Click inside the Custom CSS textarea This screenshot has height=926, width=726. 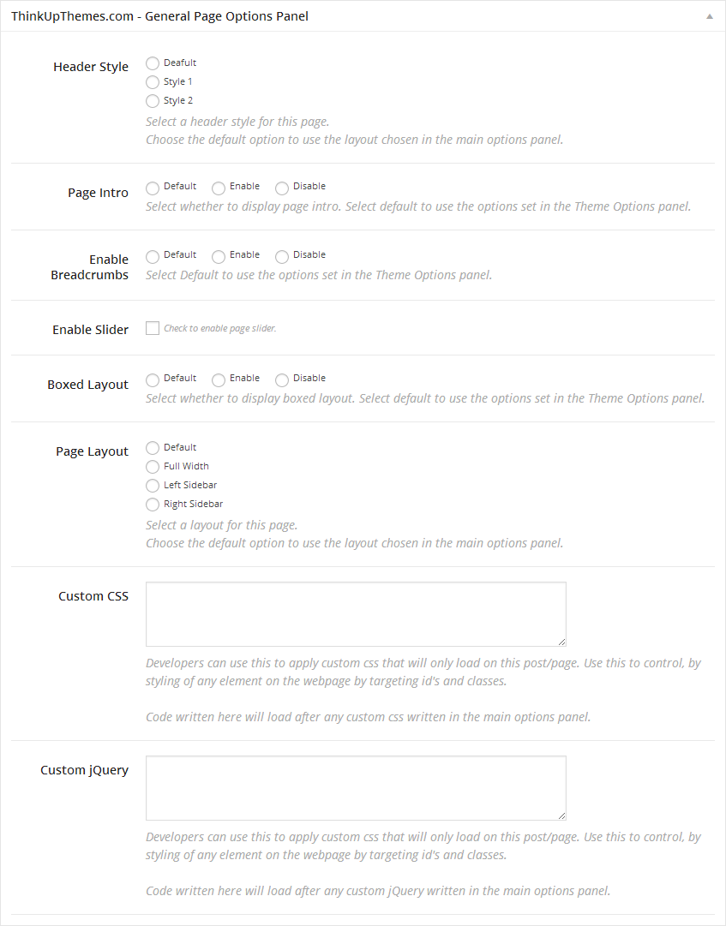356,613
